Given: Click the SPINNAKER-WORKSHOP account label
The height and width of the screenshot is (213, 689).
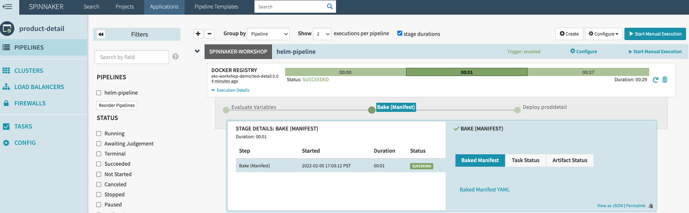Looking at the screenshot, I should pyautogui.click(x=238, y=52).
